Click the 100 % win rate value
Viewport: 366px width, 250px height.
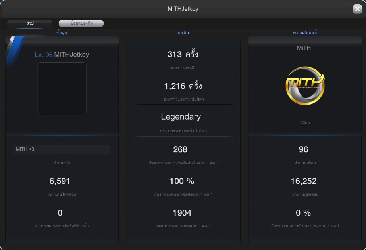(x=182, y=181)
